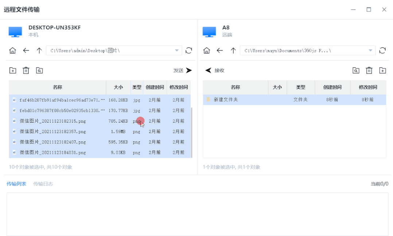Click the home icon on the remote panel
The width and height of the screenshot is (393, 236).
[206, 51]
